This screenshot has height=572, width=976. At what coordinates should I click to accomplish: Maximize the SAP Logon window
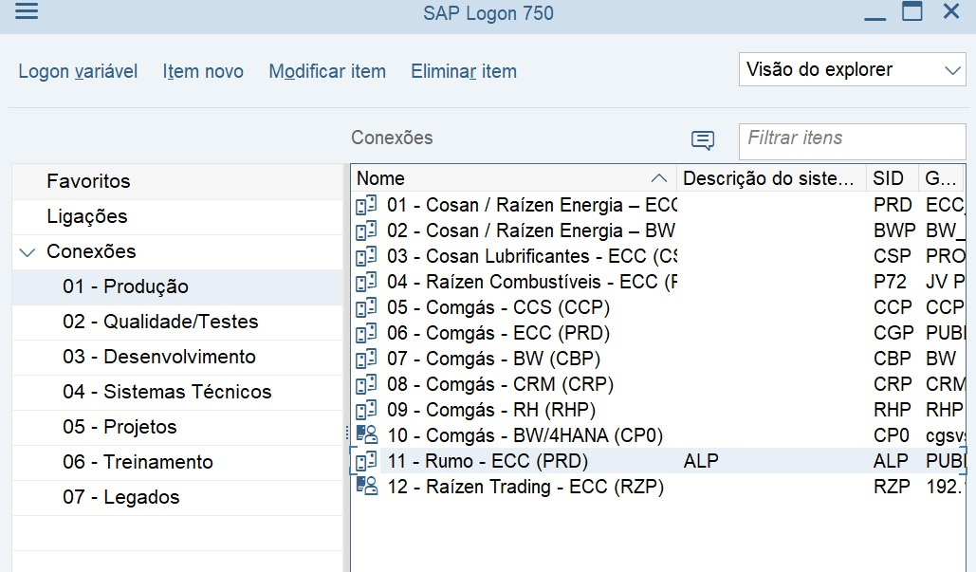click(x=912, y=10)
